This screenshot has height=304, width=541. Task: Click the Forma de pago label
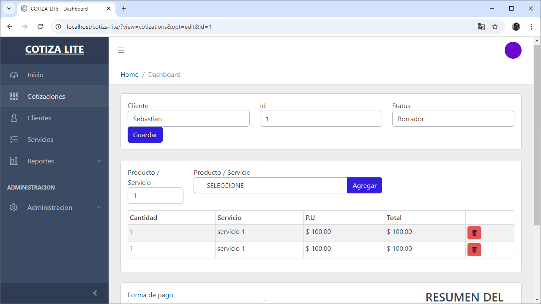(150, 295)
